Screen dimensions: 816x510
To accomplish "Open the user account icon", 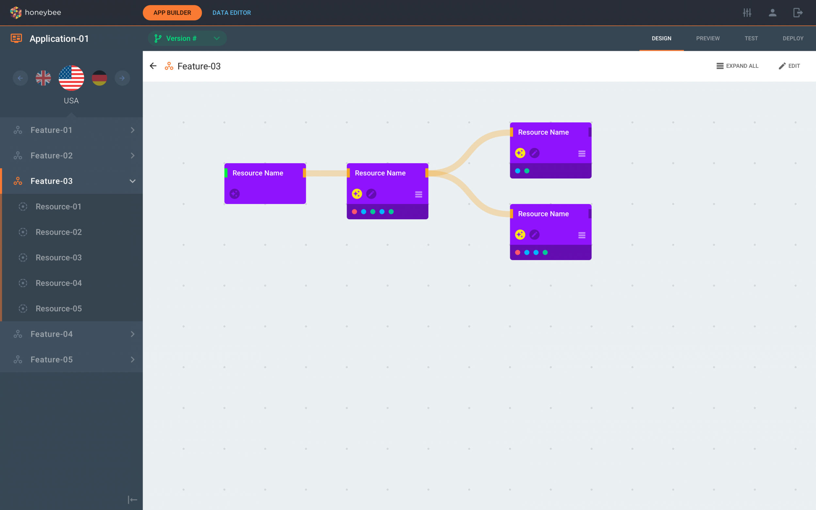I will (x=773, y=12).
